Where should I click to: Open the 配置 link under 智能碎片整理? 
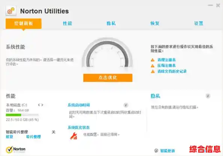coord(9,137)
